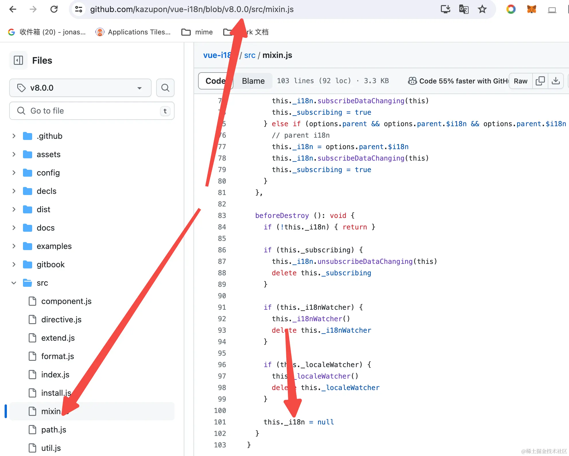Collapse the src folder
The image size is (569, 456).
pos(14,283)
